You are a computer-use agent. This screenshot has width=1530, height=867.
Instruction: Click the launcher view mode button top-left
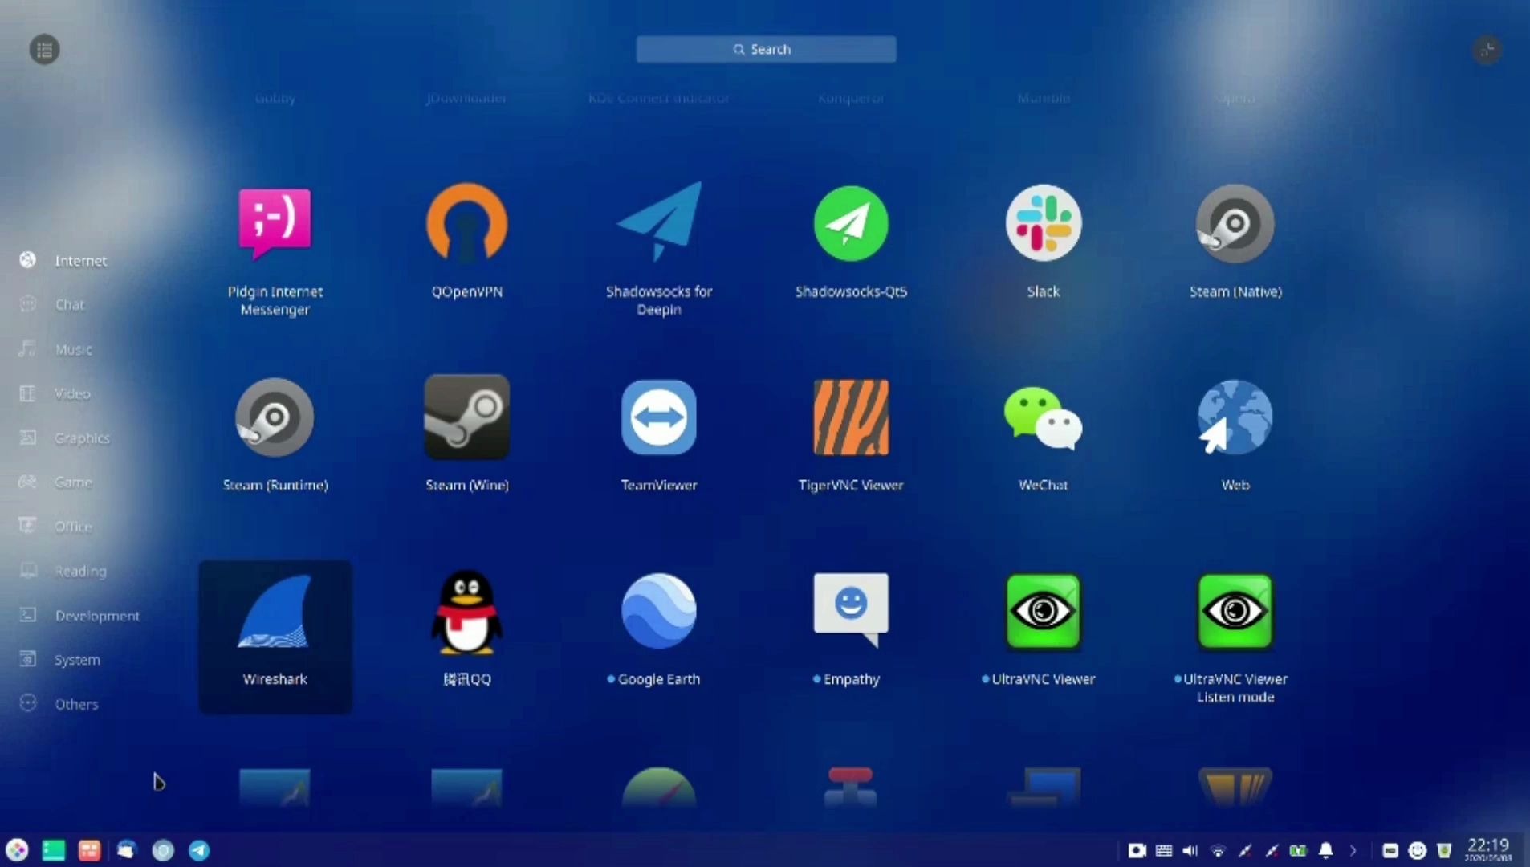tap(44, 49)
